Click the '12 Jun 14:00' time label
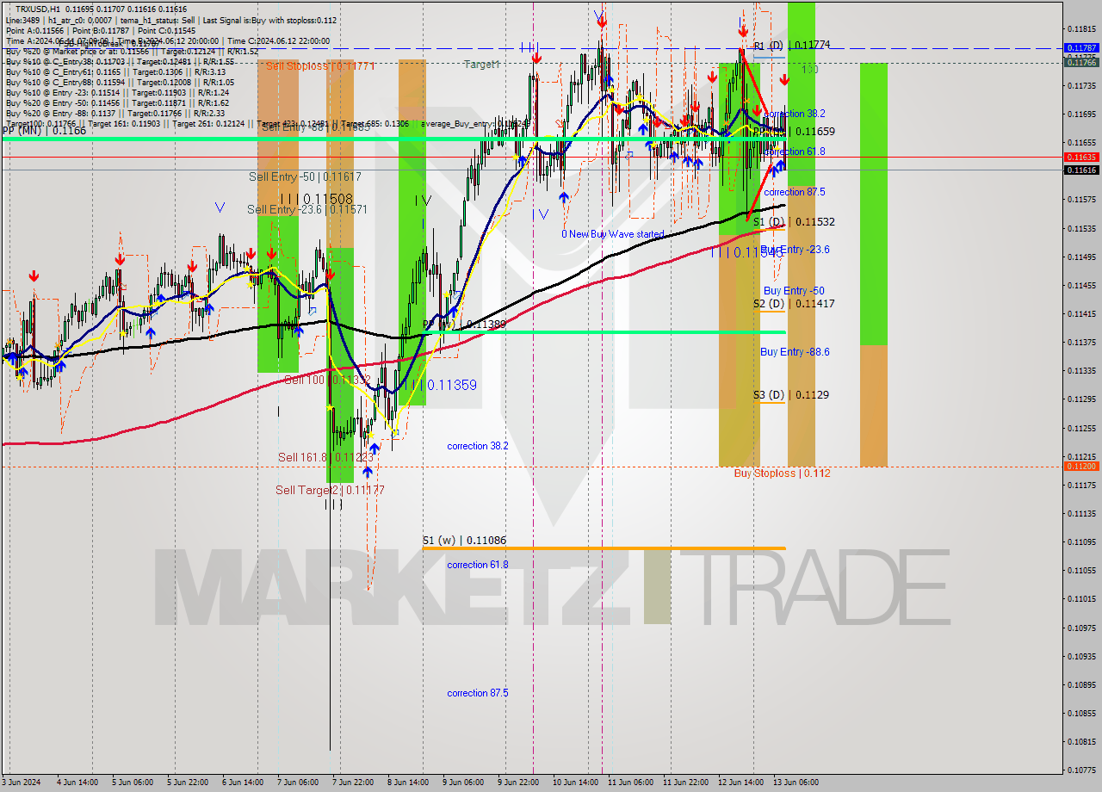 (x=741, y=783)
